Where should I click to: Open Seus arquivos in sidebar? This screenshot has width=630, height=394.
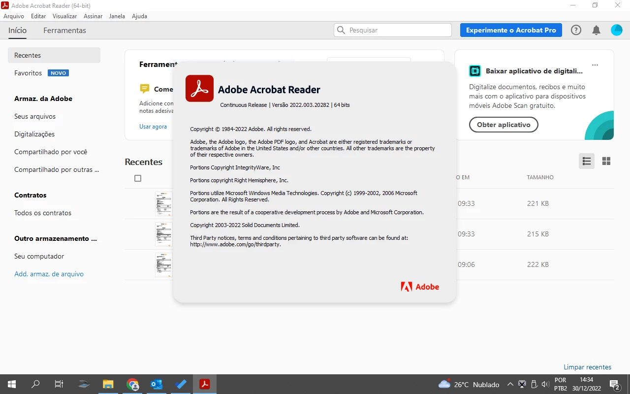coord(35,116)
